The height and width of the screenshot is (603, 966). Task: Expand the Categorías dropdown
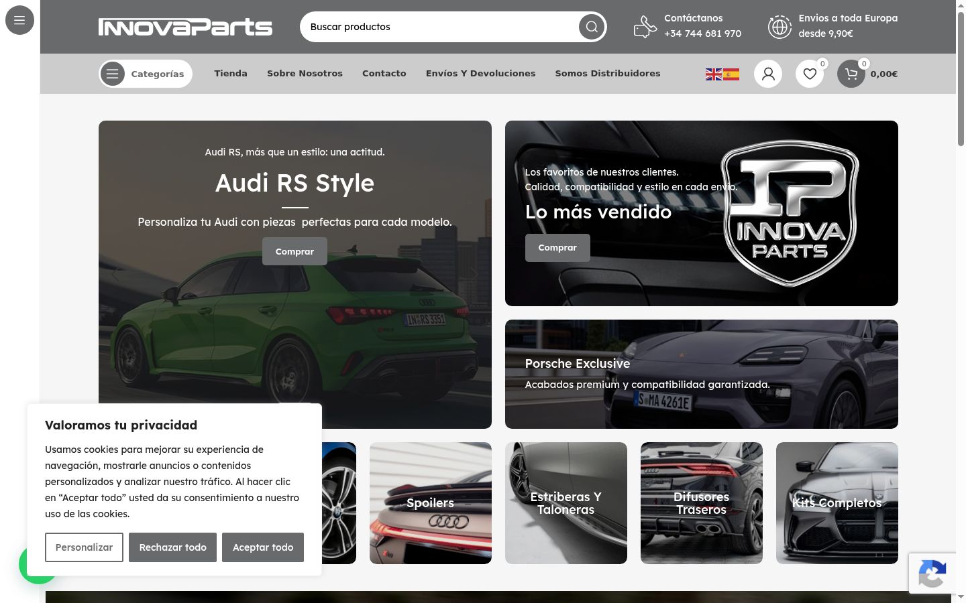pos(146,74)
